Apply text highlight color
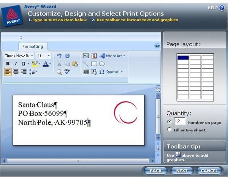The width and height of the screenshot is (228, 177). [x=35, y=64]
